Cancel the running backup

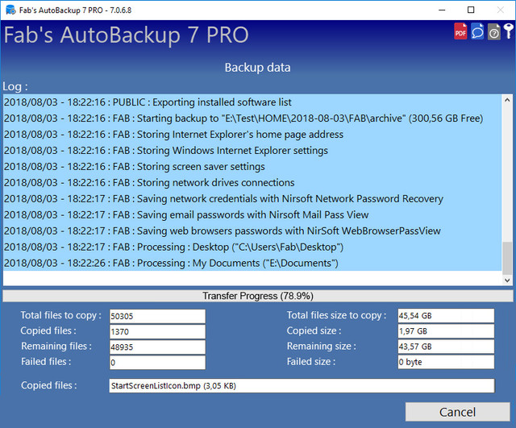pos(457,412)
